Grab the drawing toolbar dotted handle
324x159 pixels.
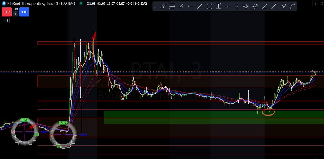point(156,6)
